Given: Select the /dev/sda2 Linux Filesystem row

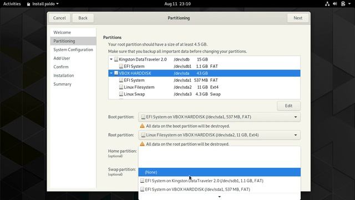Looking at the screenshot, I should pos(204,87).
